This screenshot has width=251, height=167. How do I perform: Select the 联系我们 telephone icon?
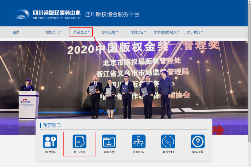pyautogui.click(x=168, y=141)
